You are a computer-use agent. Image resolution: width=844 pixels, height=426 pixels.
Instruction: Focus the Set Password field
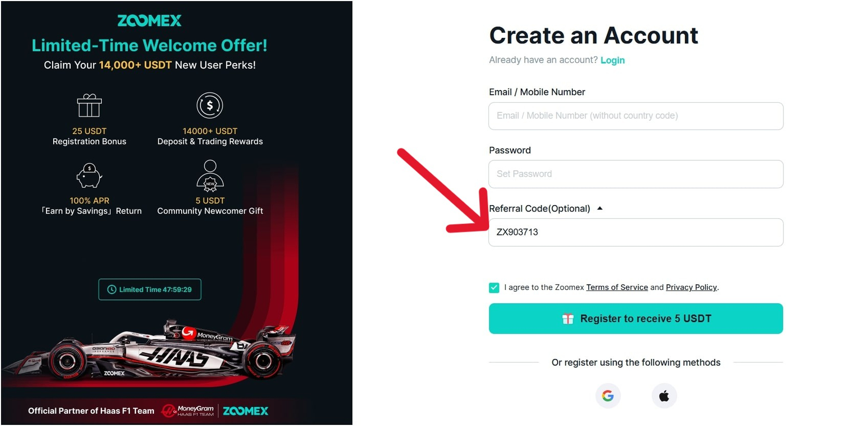point(636,174)
